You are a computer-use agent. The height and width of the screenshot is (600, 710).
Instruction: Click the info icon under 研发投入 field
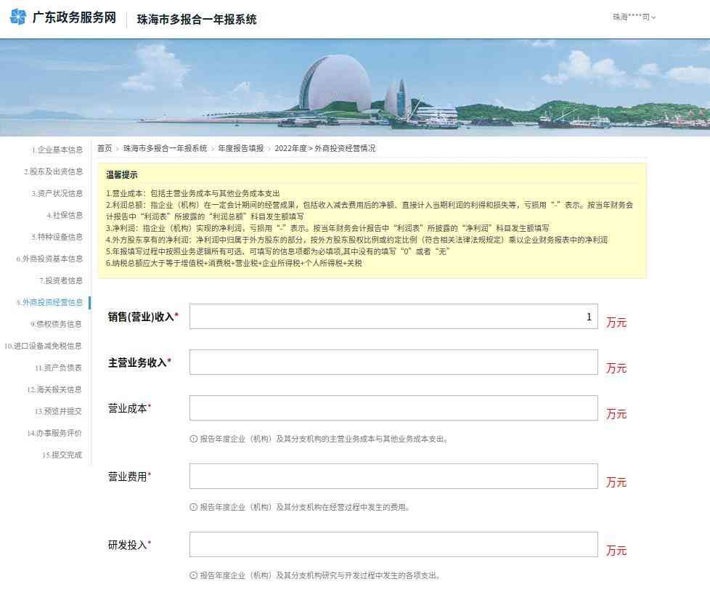[193, 575]
